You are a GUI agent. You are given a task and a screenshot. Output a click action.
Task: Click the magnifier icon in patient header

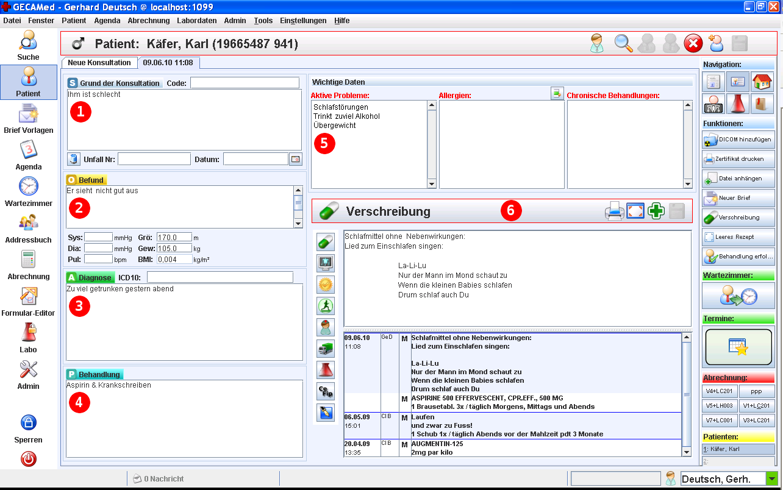(623, 44)
